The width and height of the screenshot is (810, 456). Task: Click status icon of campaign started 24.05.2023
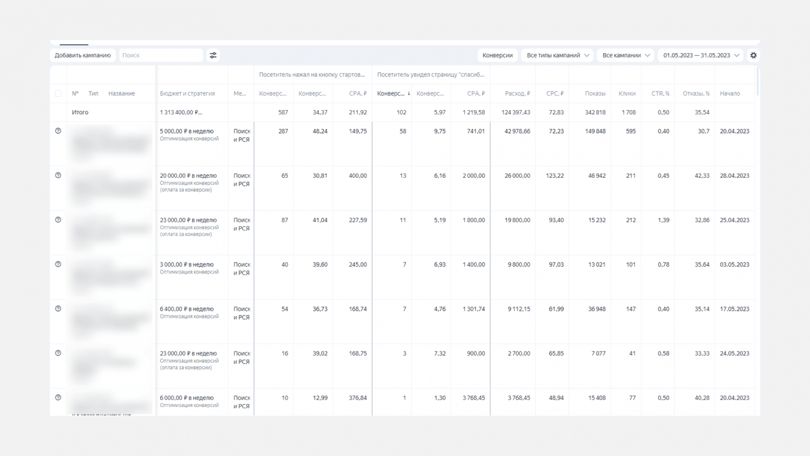(x=58, y=353)
